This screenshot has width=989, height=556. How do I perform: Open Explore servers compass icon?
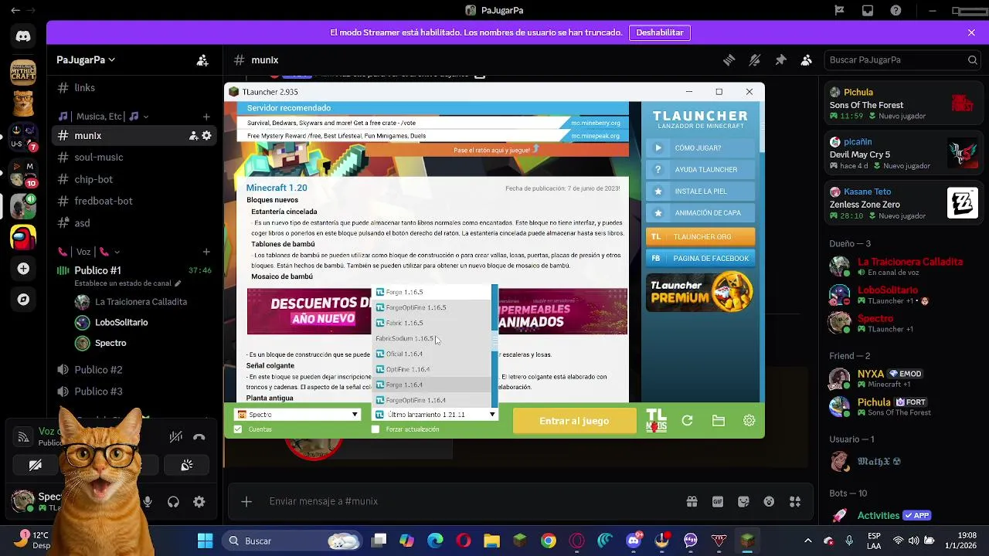click(23, 300)
